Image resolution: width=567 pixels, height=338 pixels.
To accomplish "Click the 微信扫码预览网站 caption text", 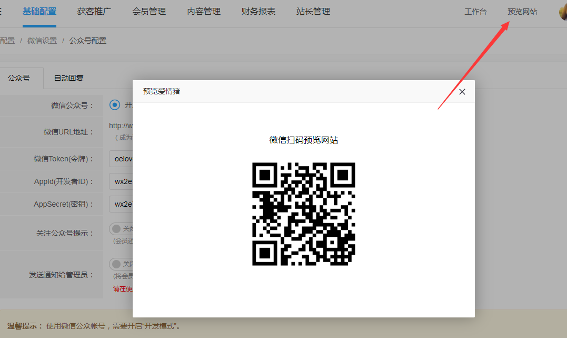I will [304, 140].
